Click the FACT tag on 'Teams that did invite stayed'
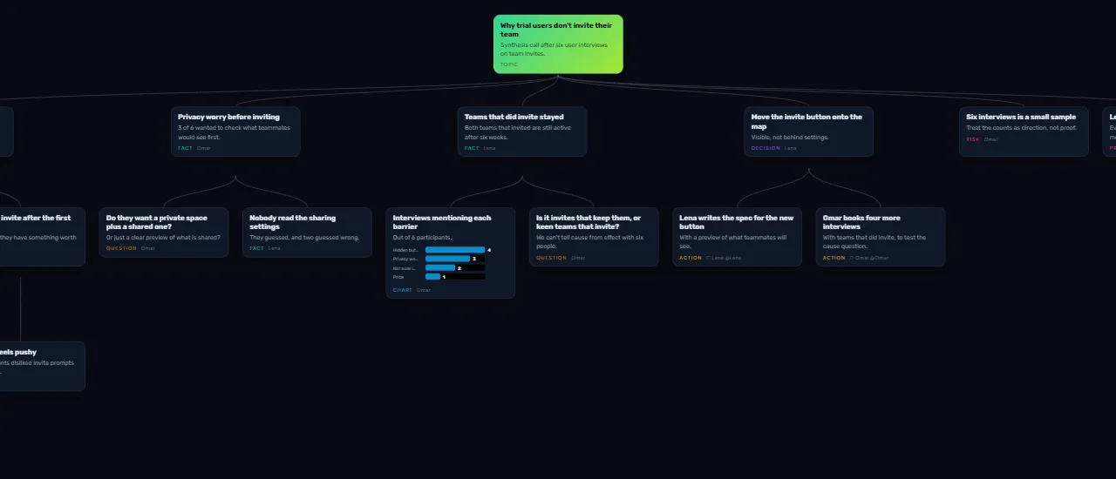 point(472,148)
